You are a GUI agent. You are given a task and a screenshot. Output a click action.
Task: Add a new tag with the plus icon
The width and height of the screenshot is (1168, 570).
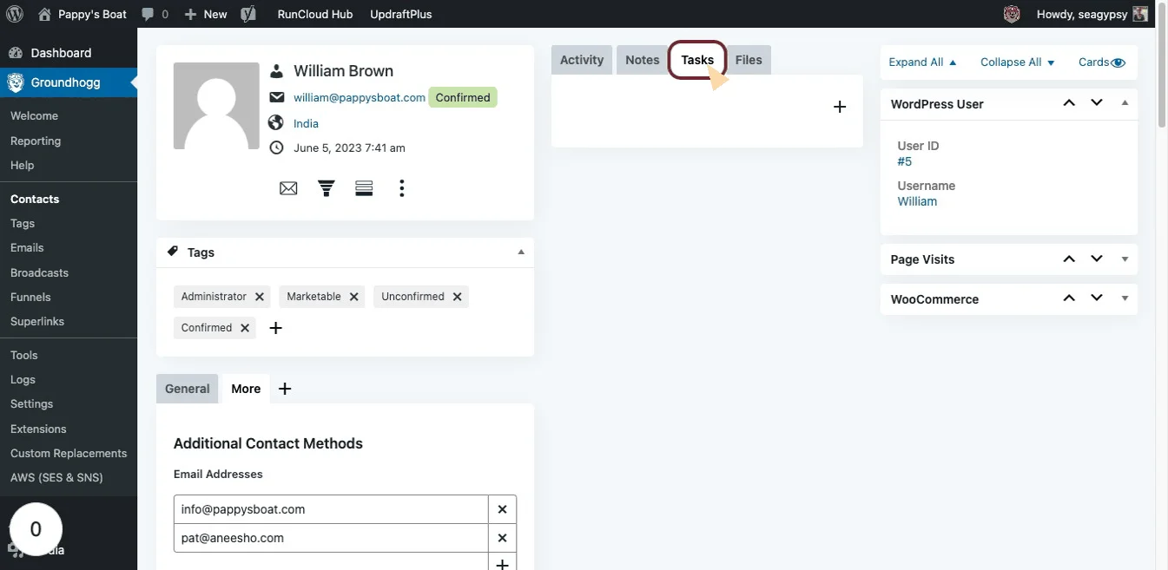(x=276, y=328)
